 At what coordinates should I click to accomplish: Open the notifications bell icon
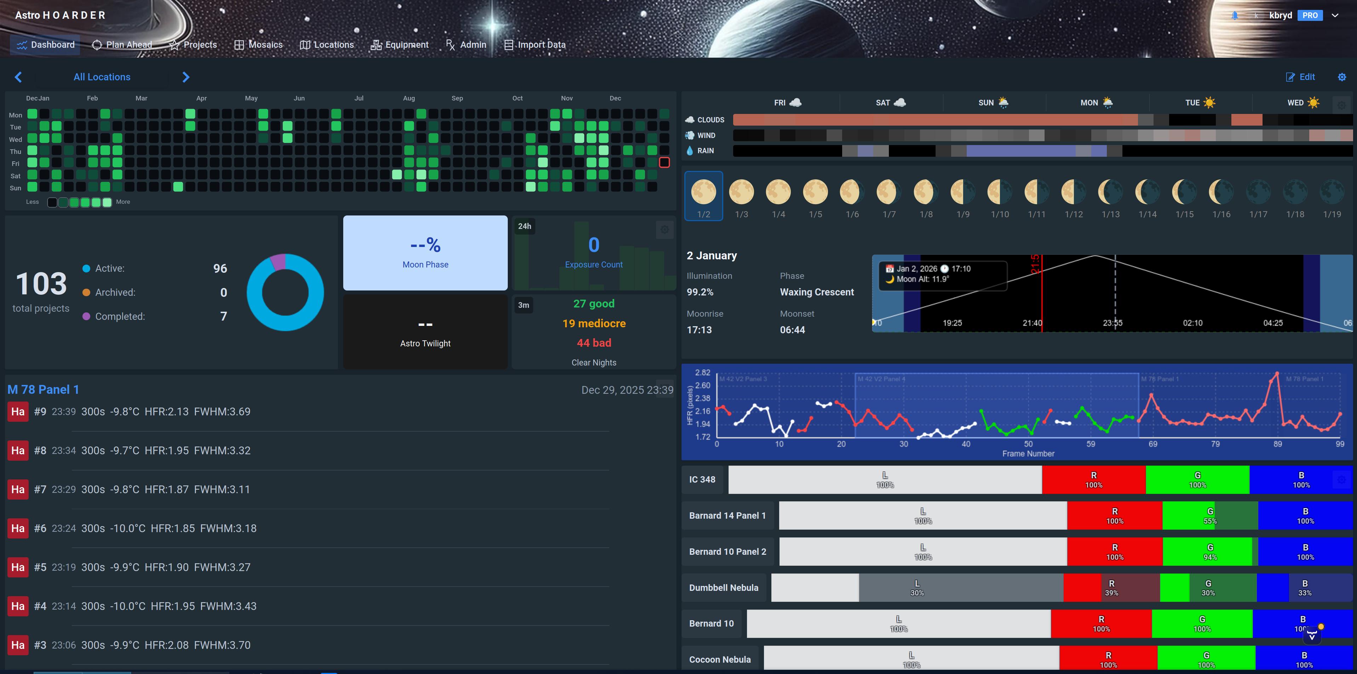coord(1235,15)
